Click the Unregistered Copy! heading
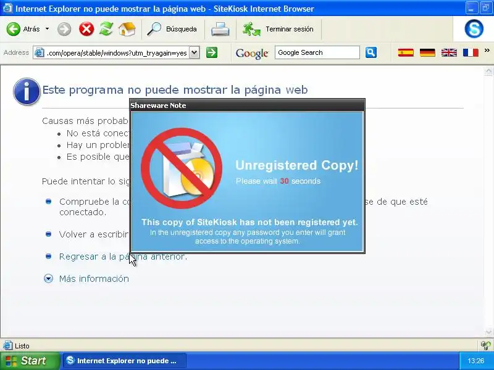The width and height of the screenshot is (494, 370). (x=296, y=165)
